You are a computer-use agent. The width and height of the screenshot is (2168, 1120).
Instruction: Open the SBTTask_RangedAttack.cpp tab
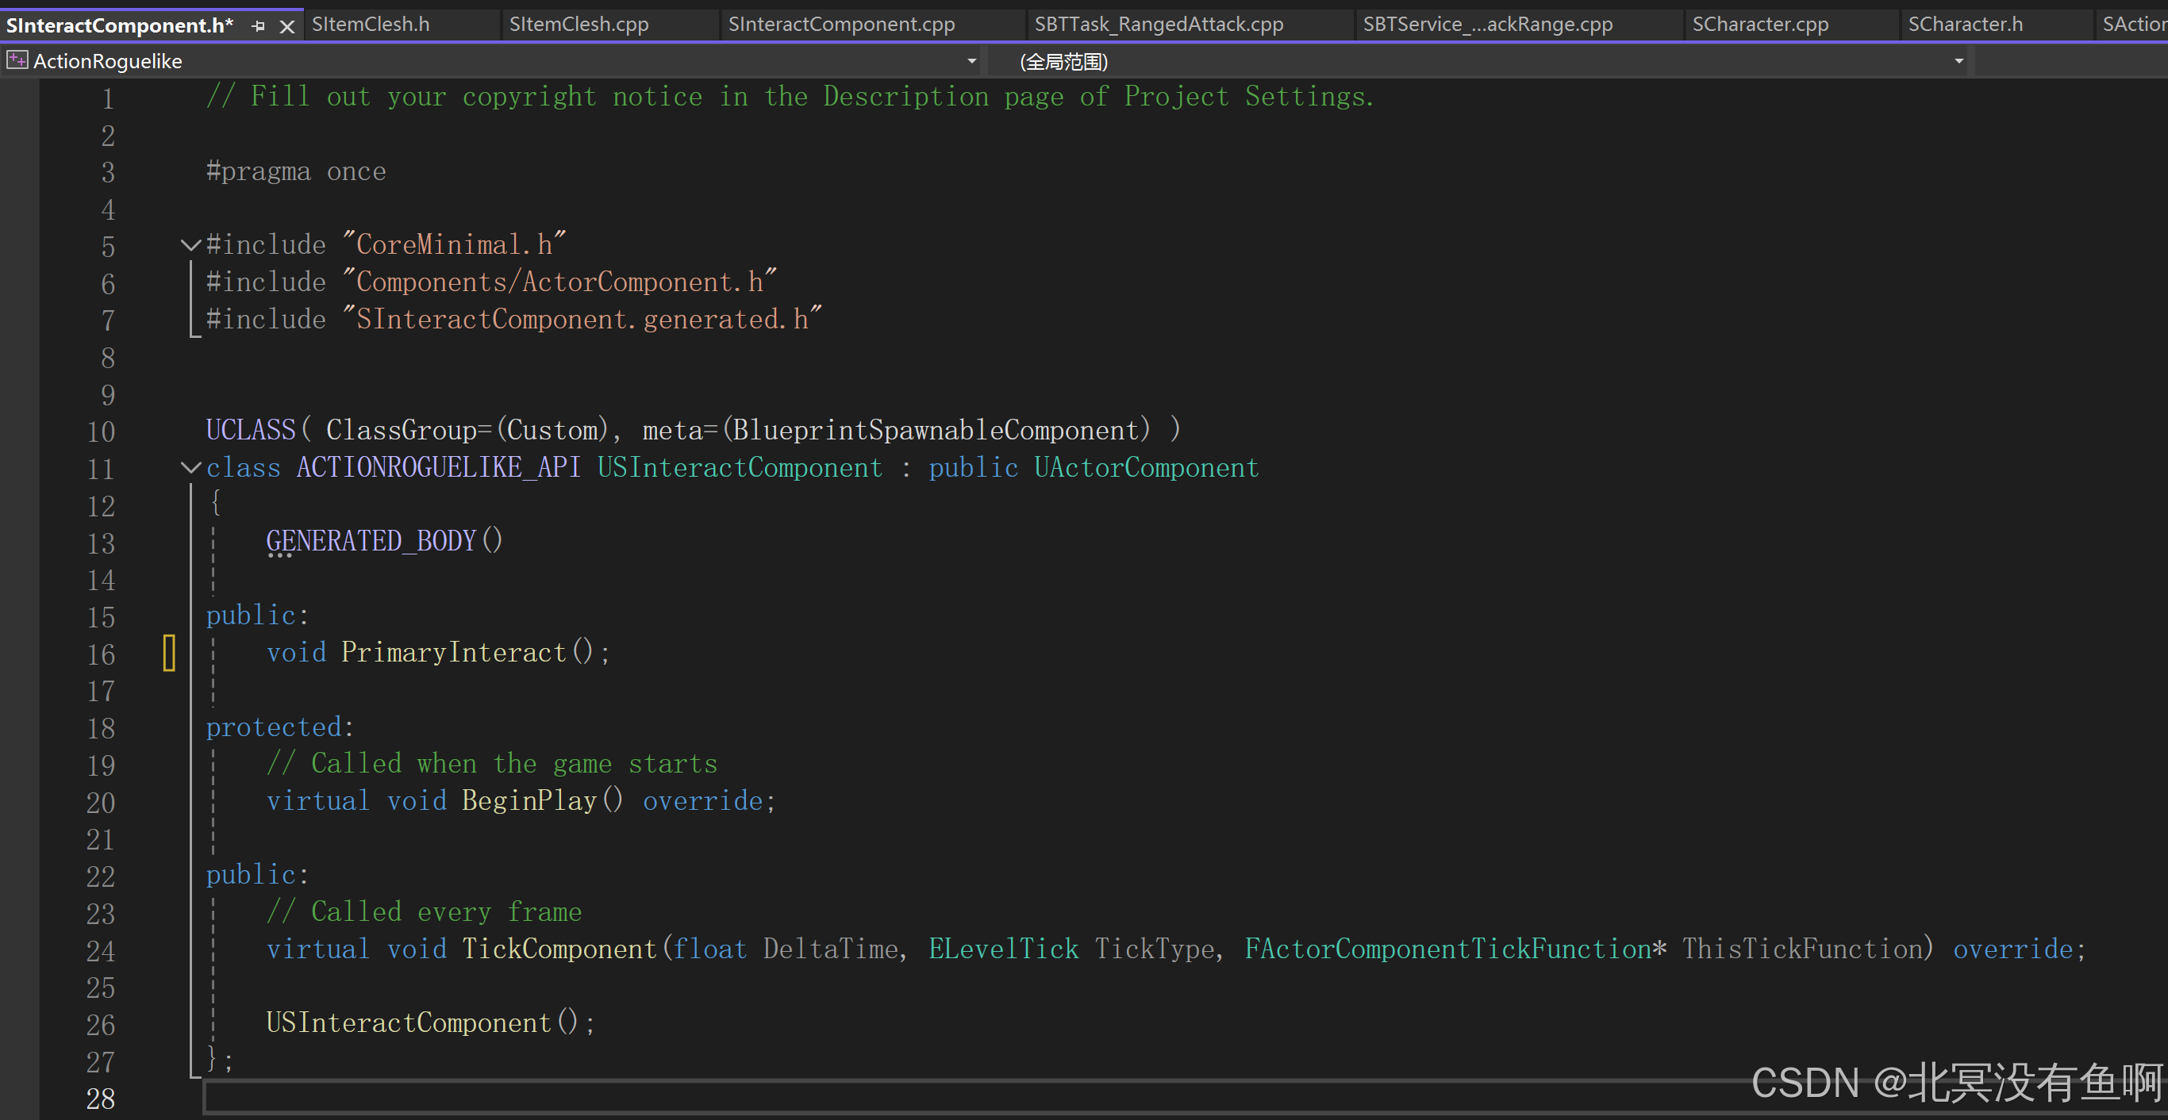(1158, 25)
